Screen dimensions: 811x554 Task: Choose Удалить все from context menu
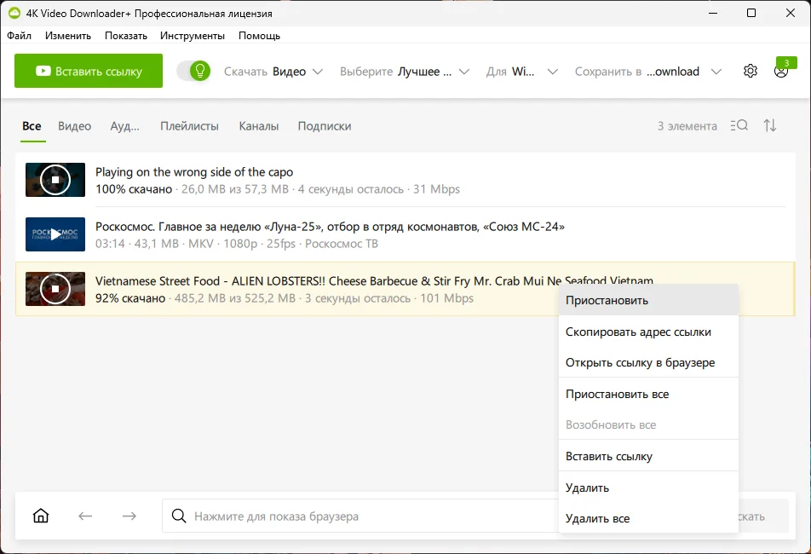click(597, 518)
